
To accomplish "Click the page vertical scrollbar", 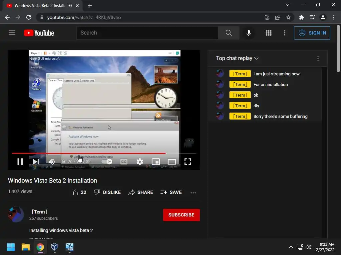I will coord(338,49).
